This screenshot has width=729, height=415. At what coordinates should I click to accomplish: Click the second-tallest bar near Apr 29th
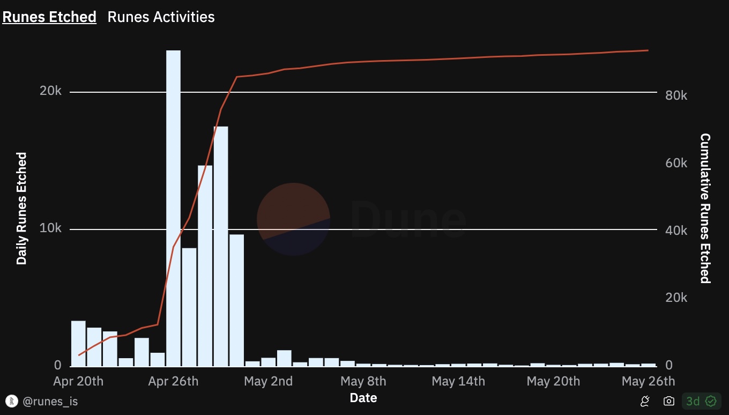pyautogui.click(x=221, y=246)
